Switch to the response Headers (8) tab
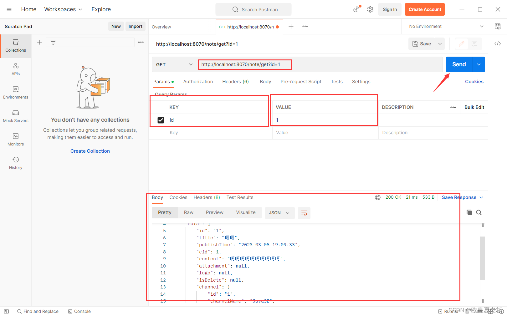Screen dimensions: 507x316 pos(207,197)
